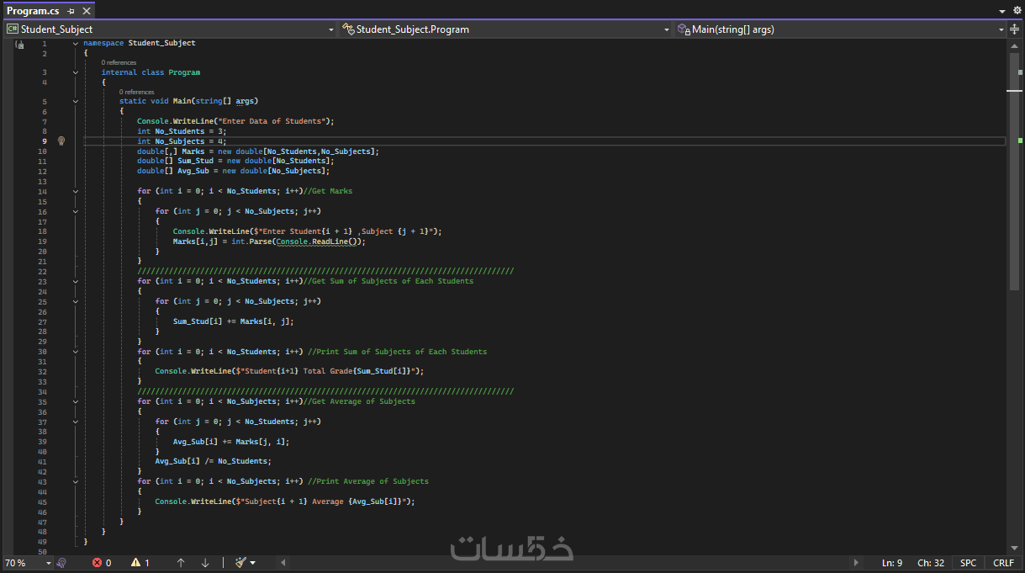
Task: Toggle pin on the Program.cs tab
Action: 71,11
